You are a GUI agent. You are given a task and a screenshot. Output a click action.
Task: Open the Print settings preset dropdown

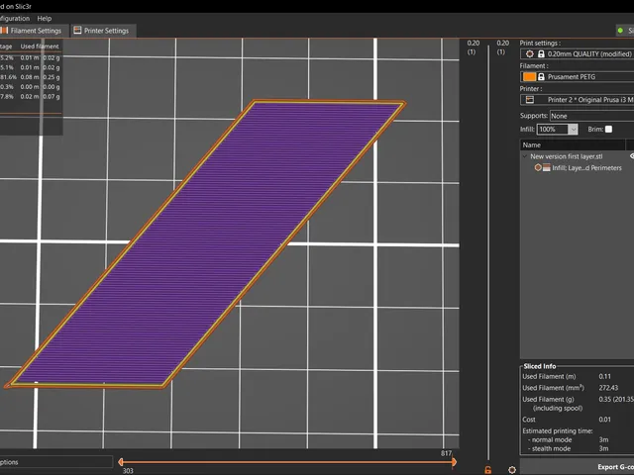tap(577, 53)
